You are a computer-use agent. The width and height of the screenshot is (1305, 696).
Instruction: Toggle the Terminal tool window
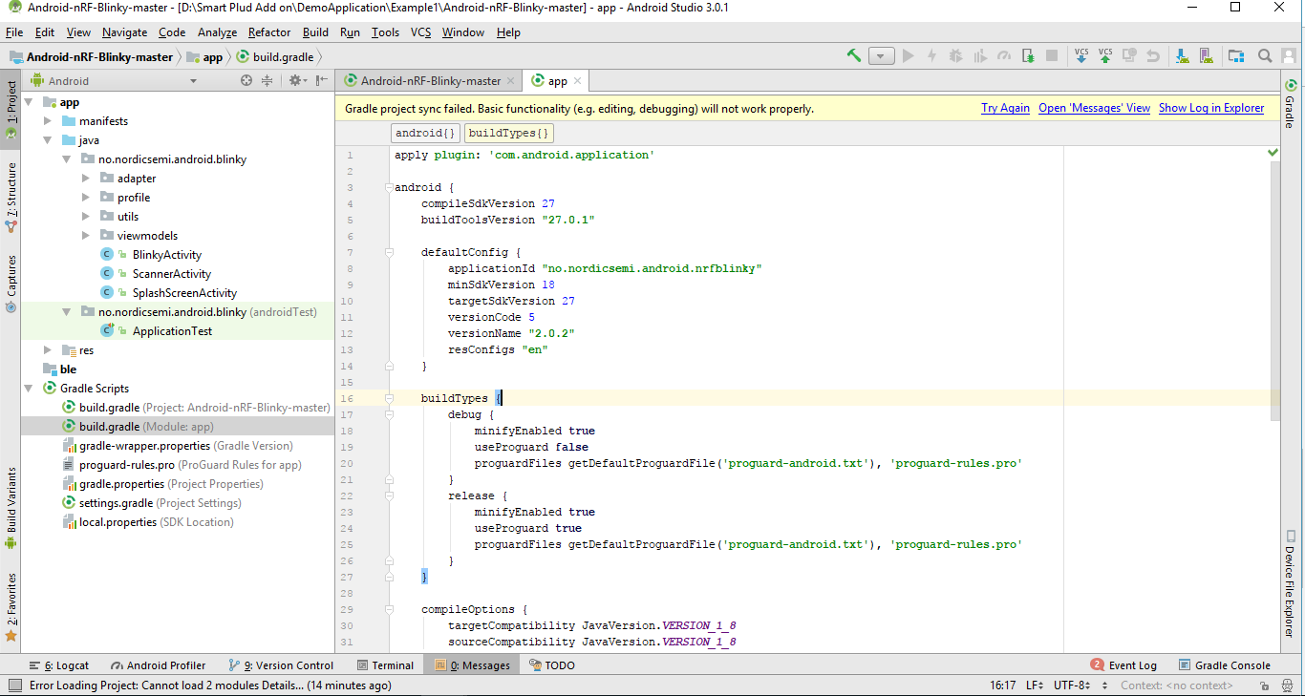[x=386, y=665]
